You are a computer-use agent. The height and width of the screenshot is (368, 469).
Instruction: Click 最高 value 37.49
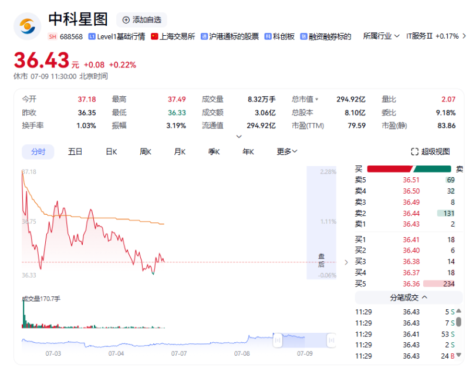coord(177,99)
